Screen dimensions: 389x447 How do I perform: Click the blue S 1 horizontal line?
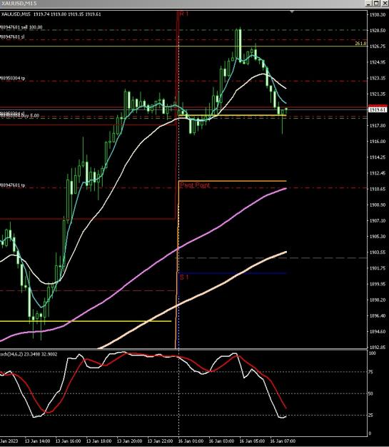(x=233, y=273)
